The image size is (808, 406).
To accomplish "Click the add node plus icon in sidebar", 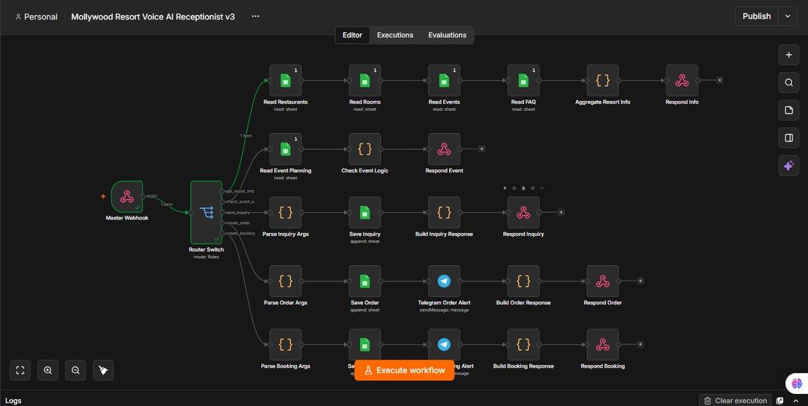I will [788, 55].
